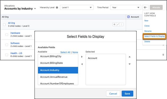This screenshot has height=99, width=167.
Task: Select Account.BillingState in Available list
Action: click(x=58, y=63)
